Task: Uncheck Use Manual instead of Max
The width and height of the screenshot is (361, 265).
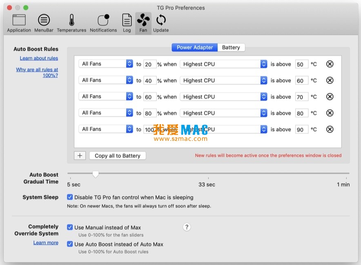Action: tap(70, 227)
